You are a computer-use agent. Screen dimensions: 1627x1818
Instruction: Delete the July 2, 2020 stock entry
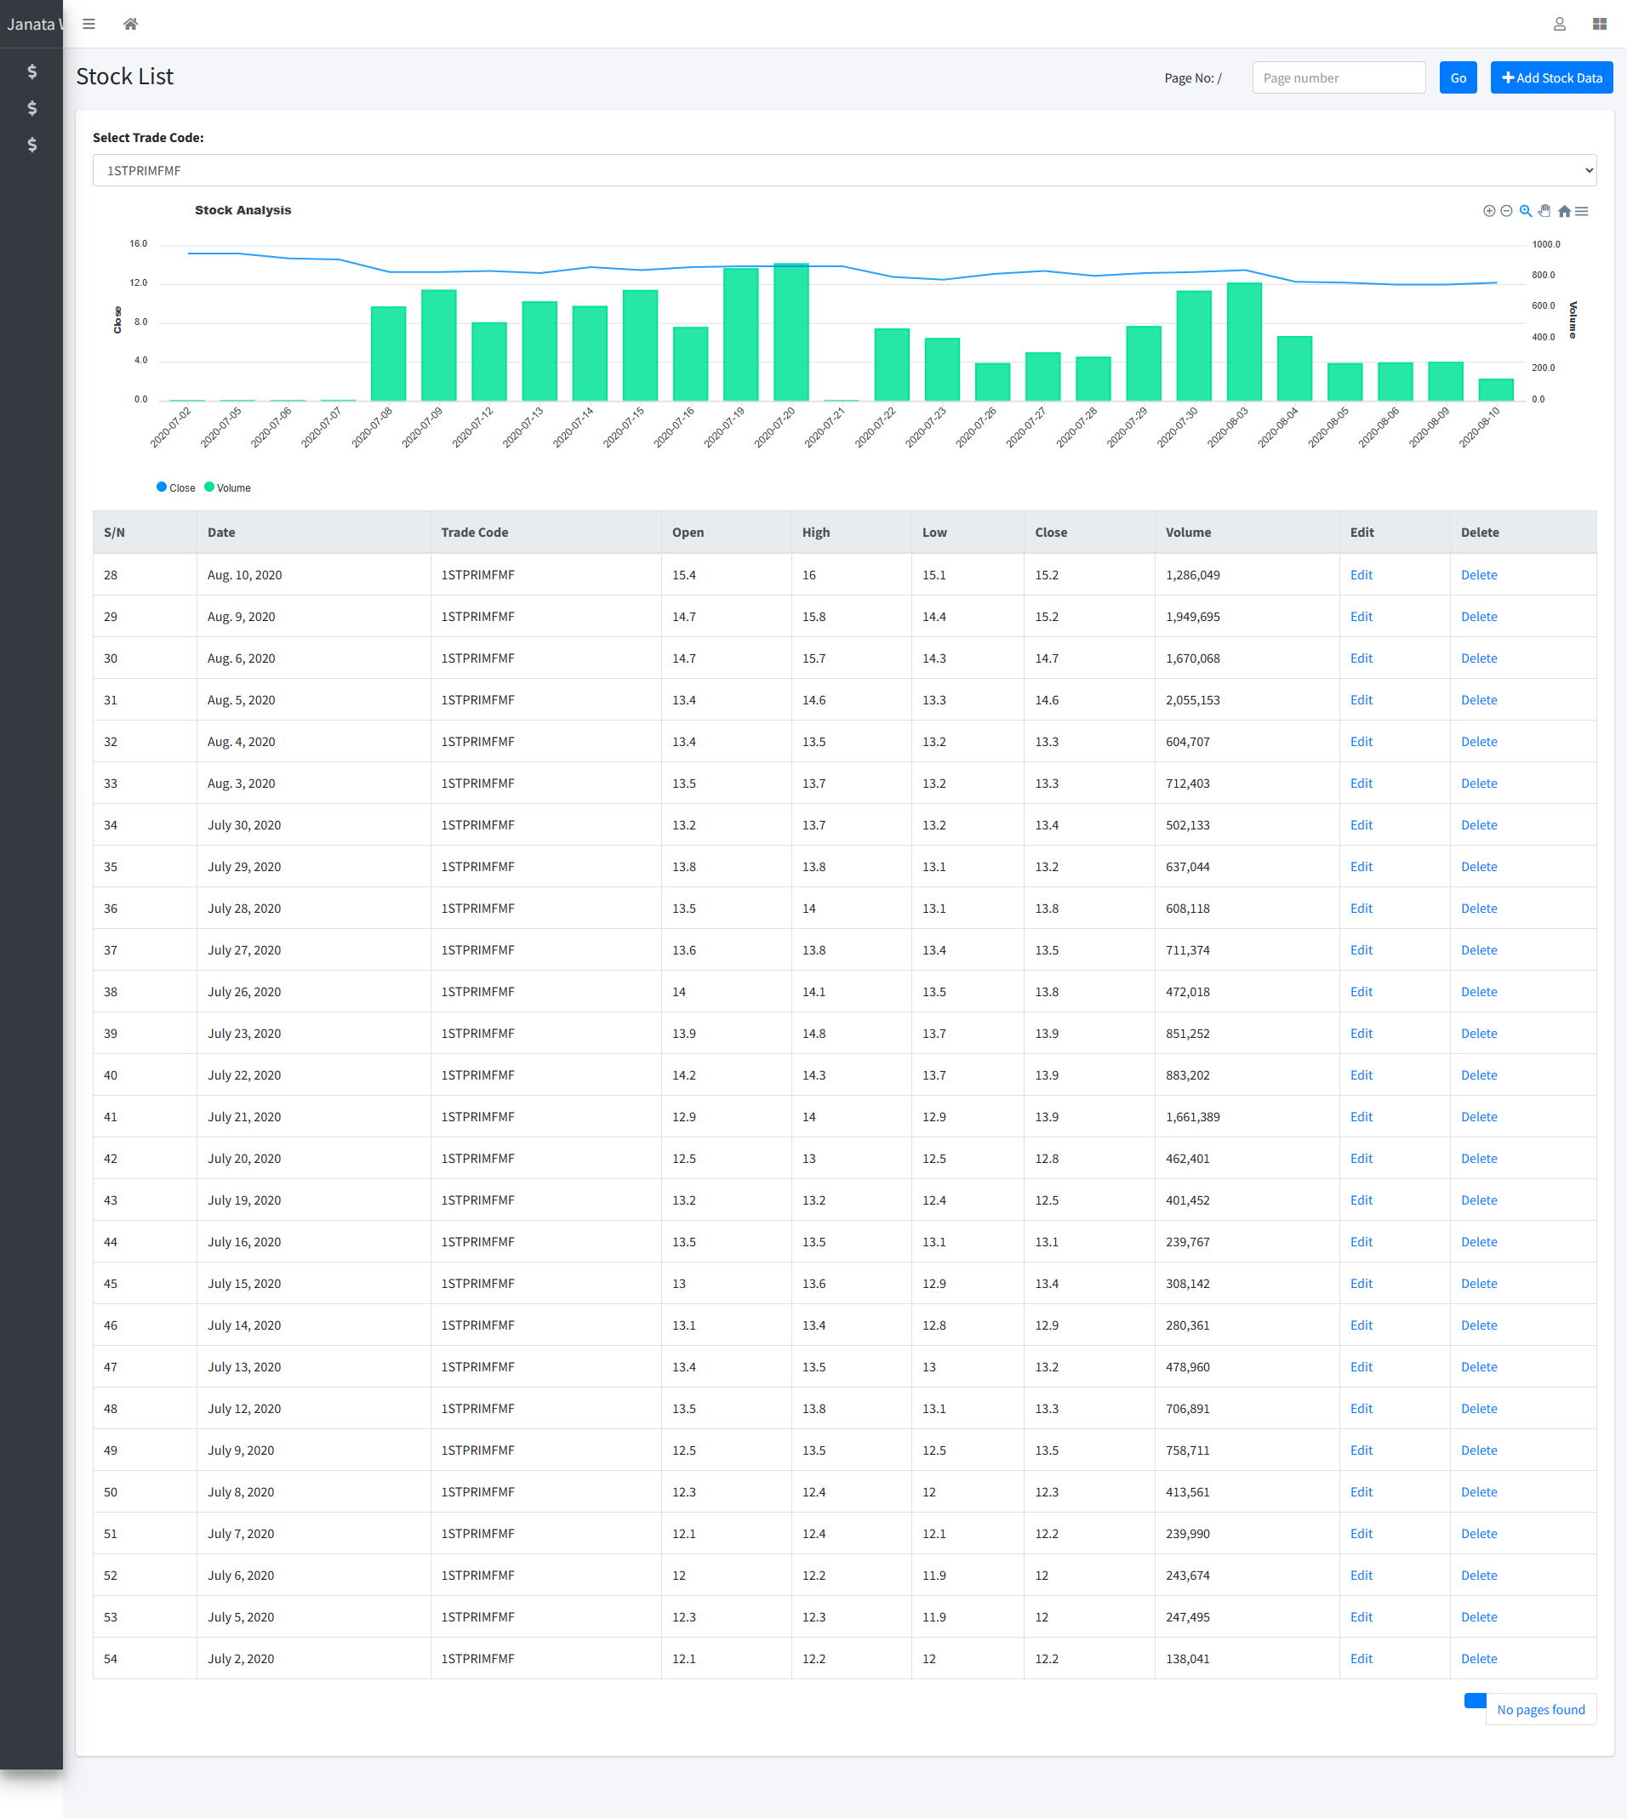click(1479, 1659)
